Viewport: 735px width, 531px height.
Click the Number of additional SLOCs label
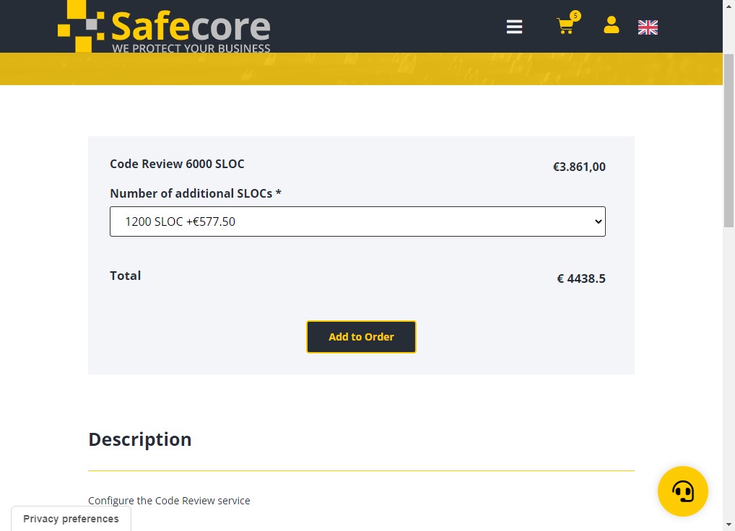(196, 193)
